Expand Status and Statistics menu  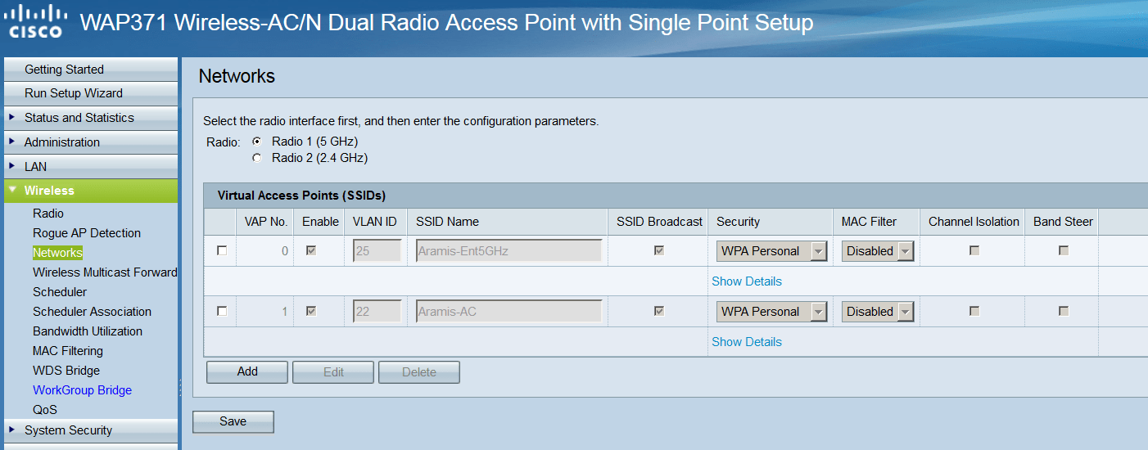(90, 118)
